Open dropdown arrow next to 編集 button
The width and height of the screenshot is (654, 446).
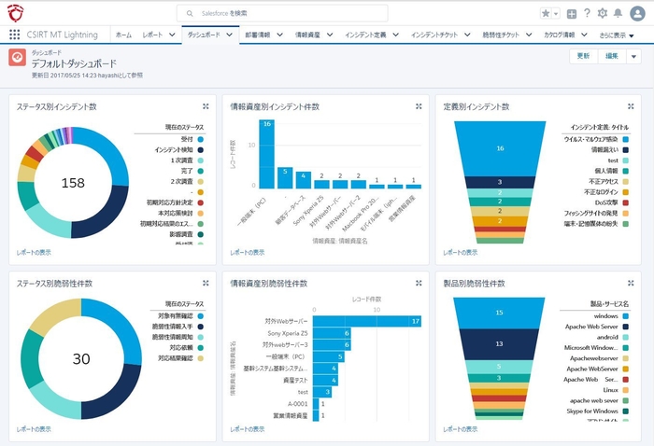click(634, 56)
